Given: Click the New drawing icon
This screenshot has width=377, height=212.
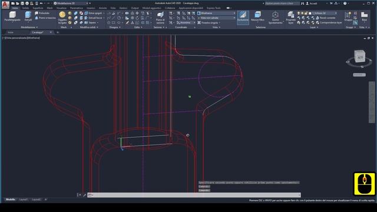Looking at the screenshot, I should 13,4.
